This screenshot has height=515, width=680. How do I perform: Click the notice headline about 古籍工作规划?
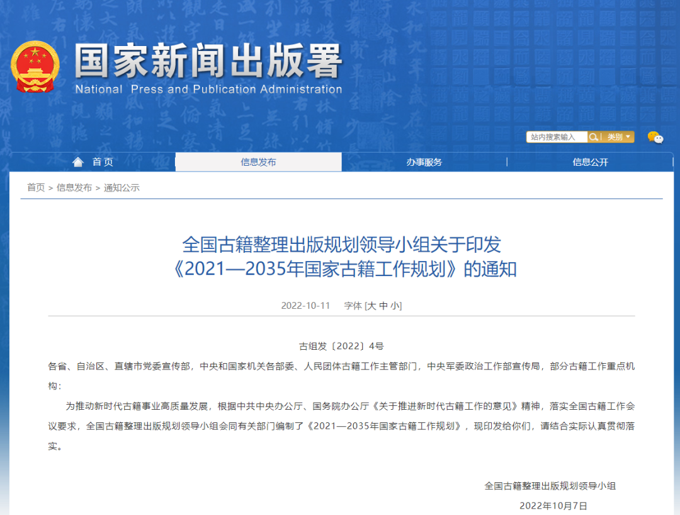(341, 257)
